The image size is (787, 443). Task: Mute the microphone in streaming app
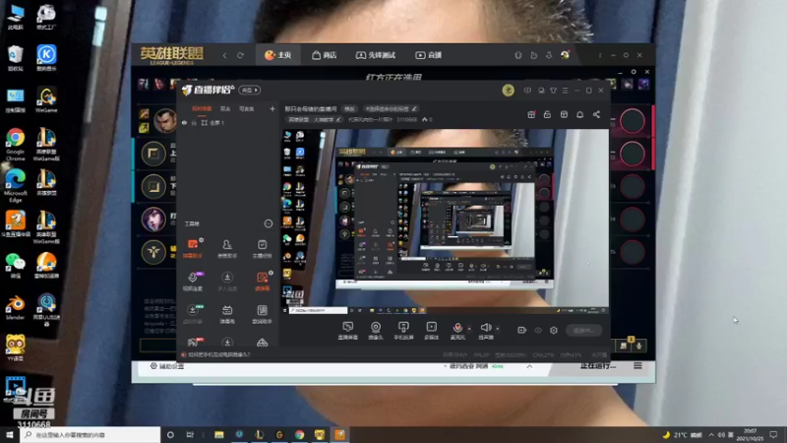[x=457, y=331]
